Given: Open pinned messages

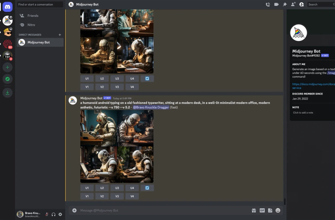Looking at the screenshot, I should (285, 5).
